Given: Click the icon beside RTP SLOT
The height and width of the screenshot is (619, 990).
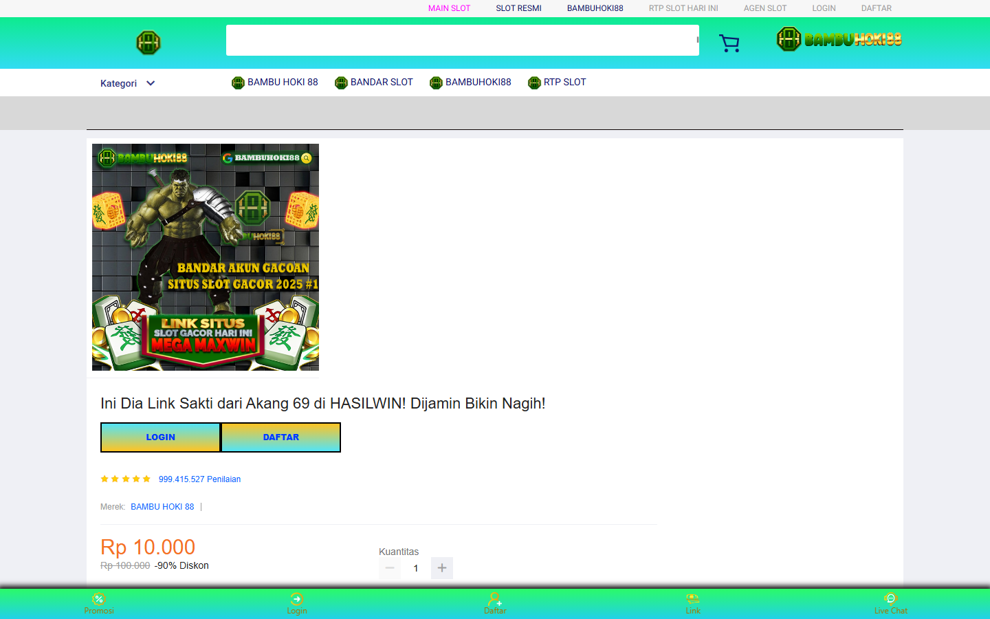Looking at the screenshot, I should pyautogui.click(x=534, y=83).
